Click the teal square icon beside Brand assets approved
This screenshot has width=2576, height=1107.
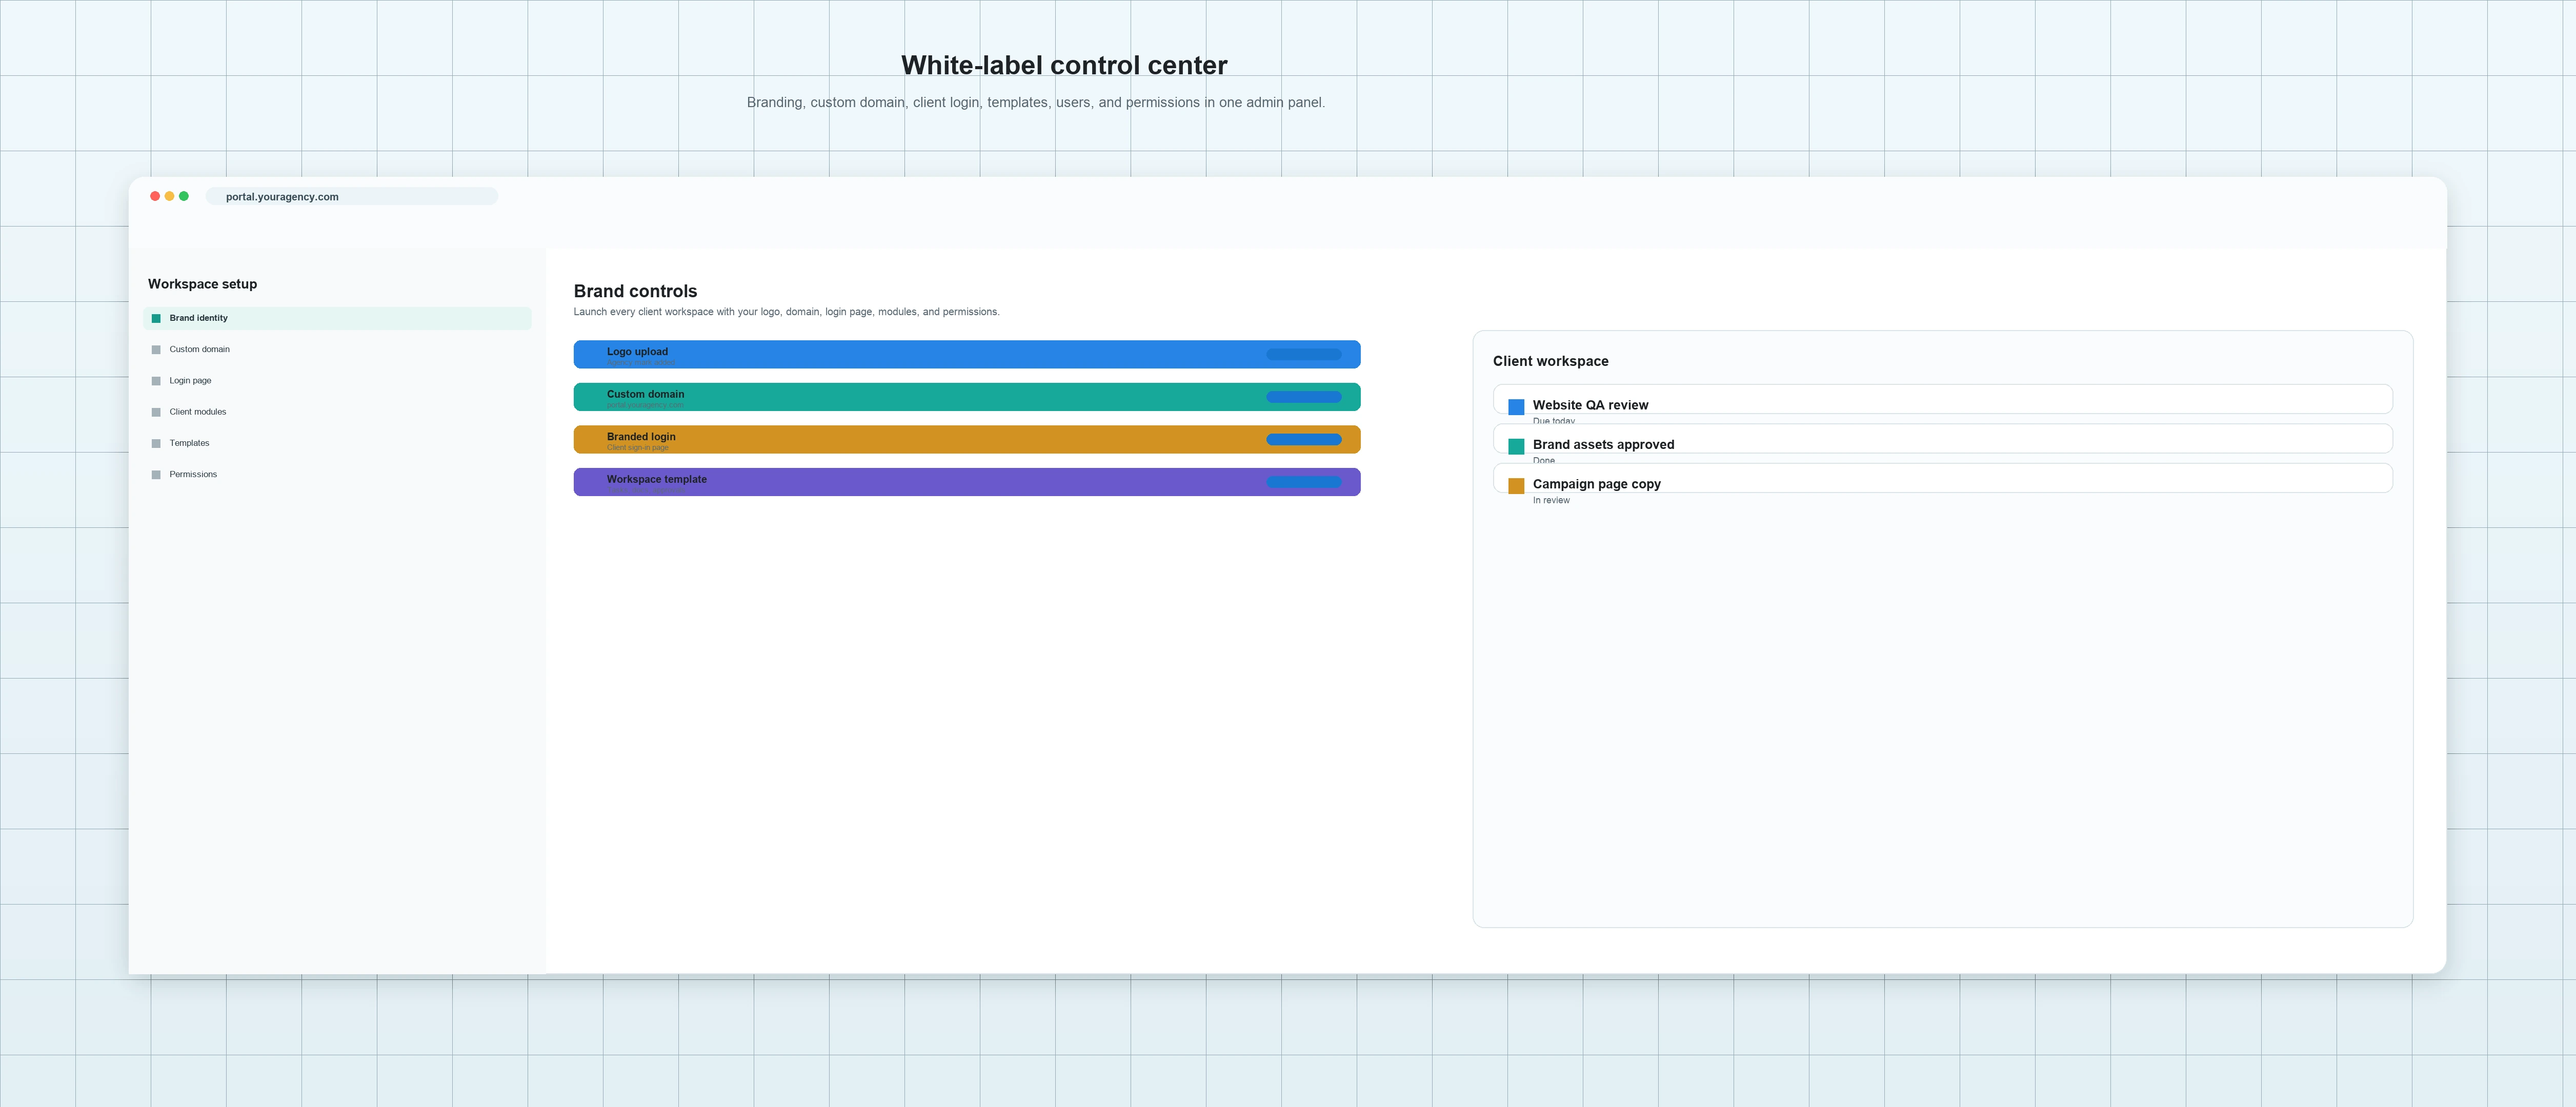click(x=1516, y=446)
